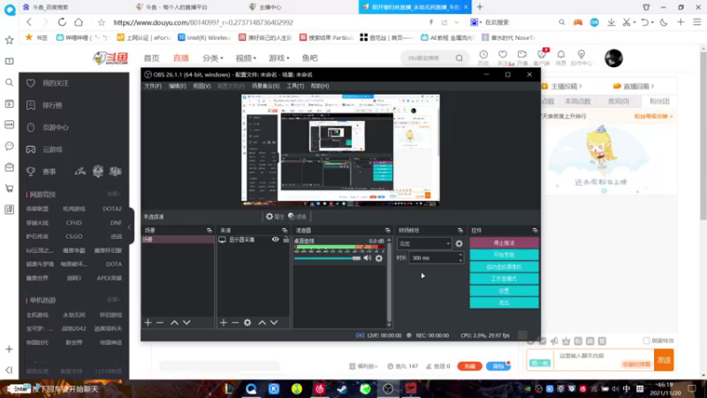Image resolution: width=707 pixels, height=398 pixels.
Task: Open the Douyu 鱼吧 tab
Action: [x=310, y=58]
